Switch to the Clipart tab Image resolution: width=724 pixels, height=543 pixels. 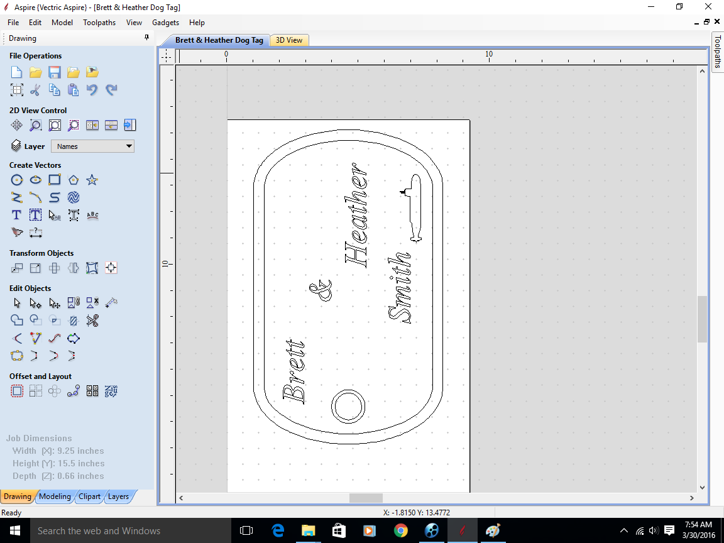click(x=90, y=496)
